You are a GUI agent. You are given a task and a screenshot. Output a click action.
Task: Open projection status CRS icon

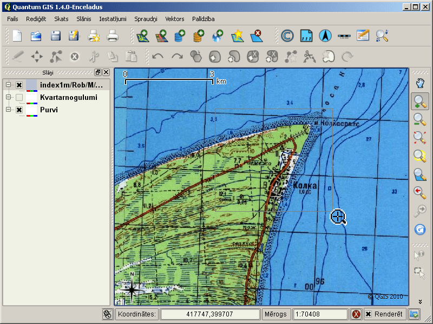[x=414, y=314]
